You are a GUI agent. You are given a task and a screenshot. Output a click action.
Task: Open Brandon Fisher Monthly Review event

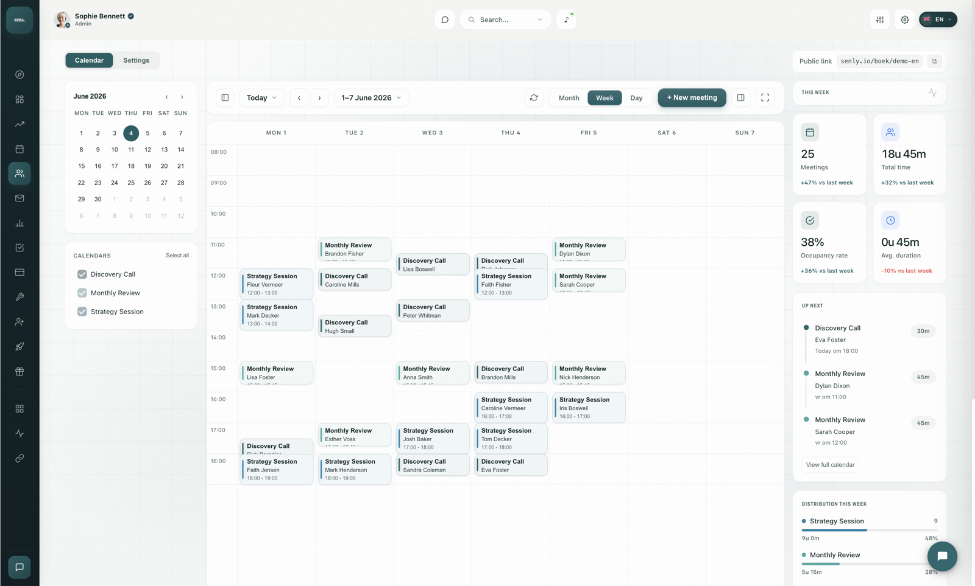tap(355, 249)
